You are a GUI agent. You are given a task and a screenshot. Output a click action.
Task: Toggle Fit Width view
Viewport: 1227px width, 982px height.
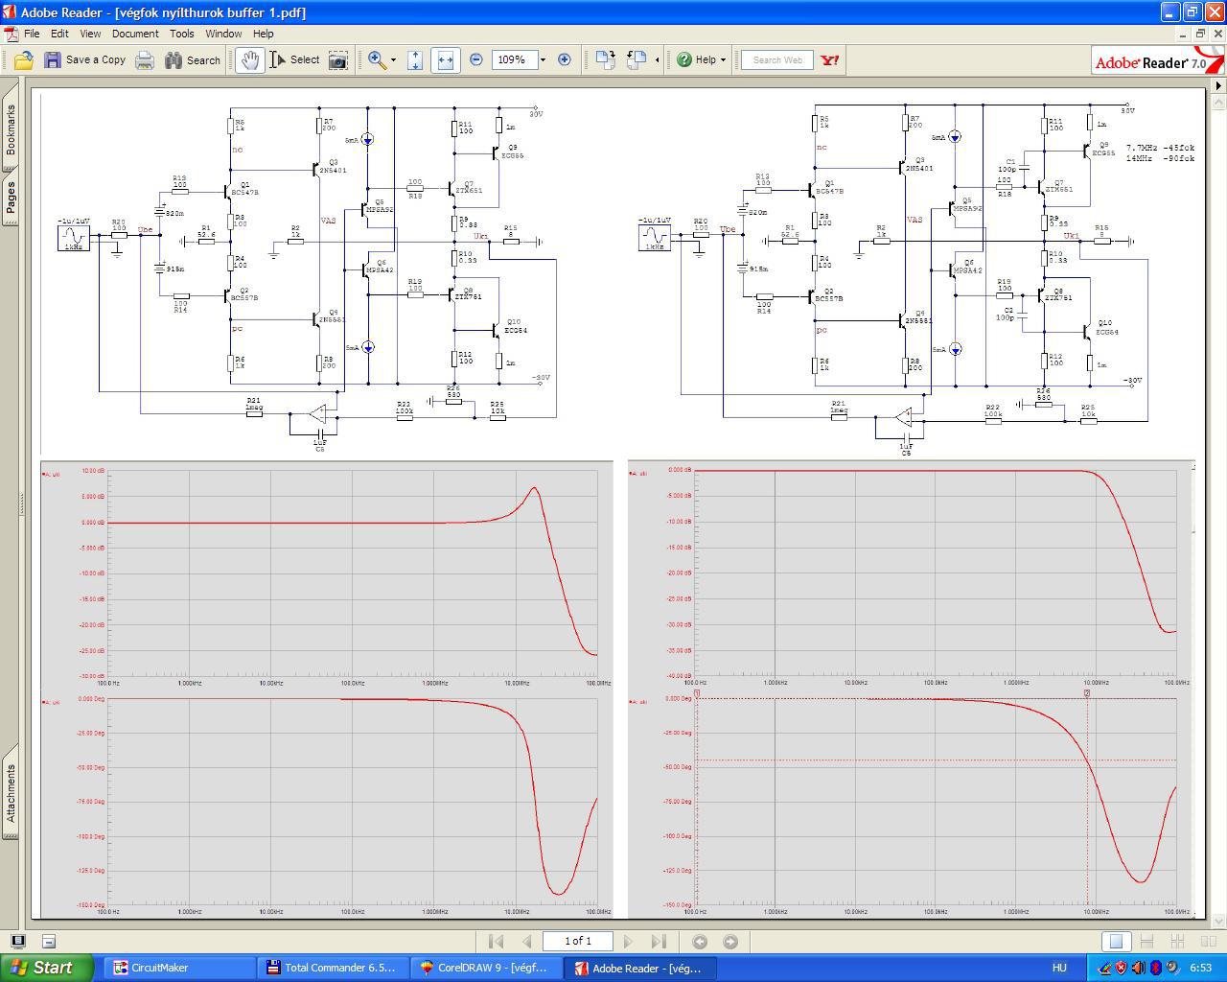[x=445, y=59]
